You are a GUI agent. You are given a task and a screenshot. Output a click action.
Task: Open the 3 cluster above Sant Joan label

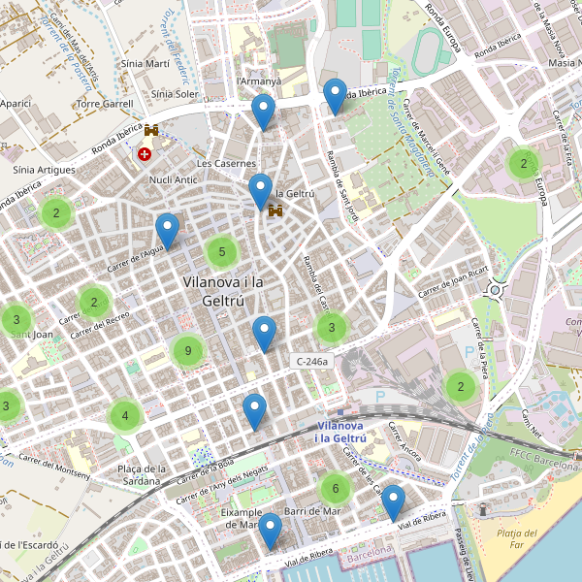pos(16,319)
